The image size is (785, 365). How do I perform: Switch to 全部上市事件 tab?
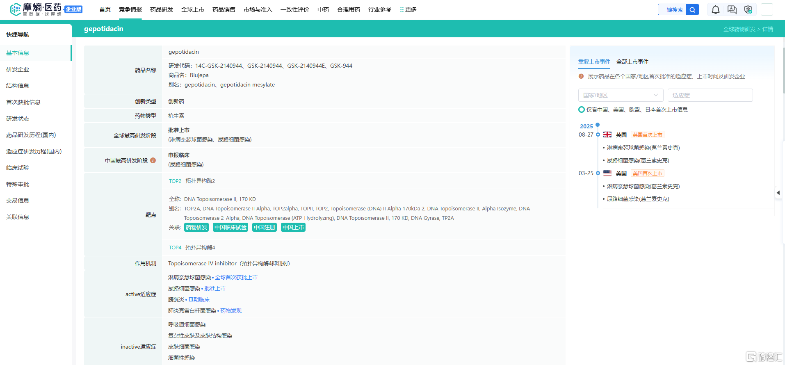coord(632,62)
